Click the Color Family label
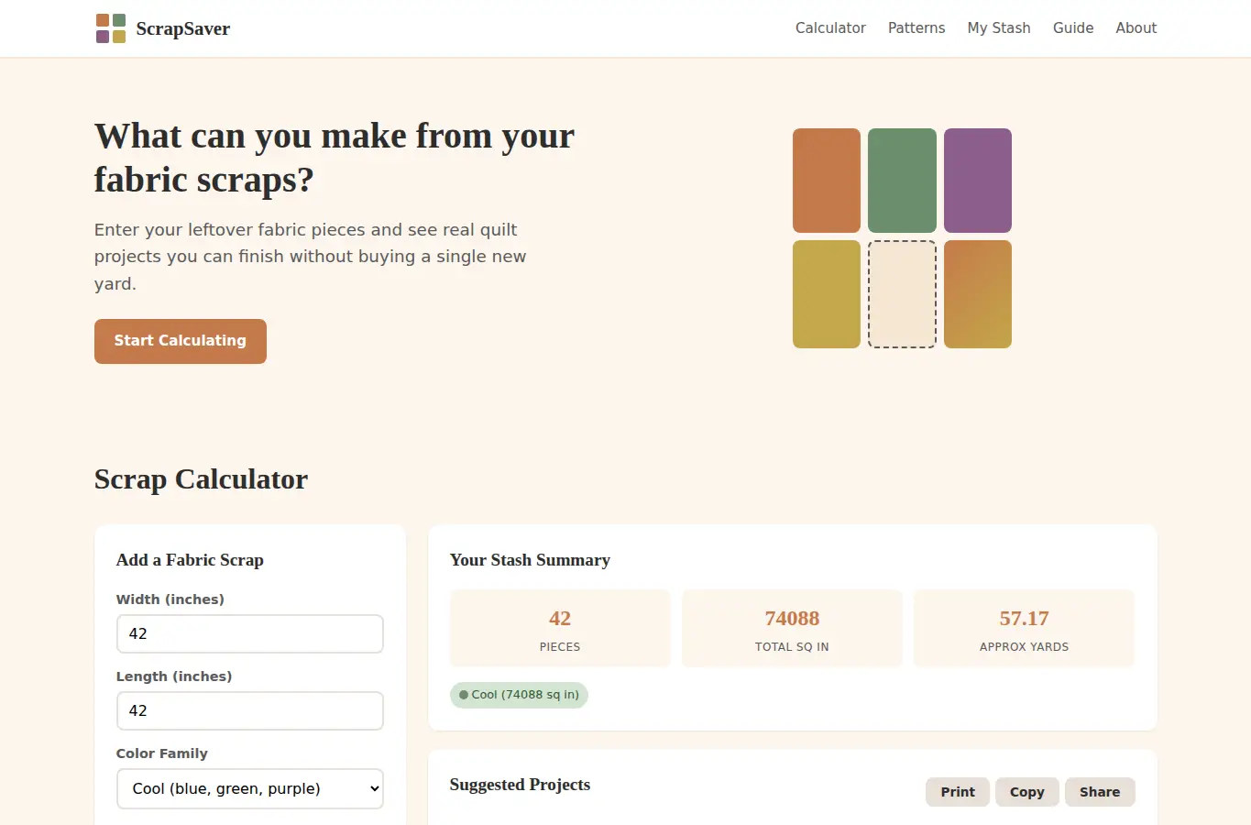The width and height of the screenshot is (1251, 825). point(162,753)
